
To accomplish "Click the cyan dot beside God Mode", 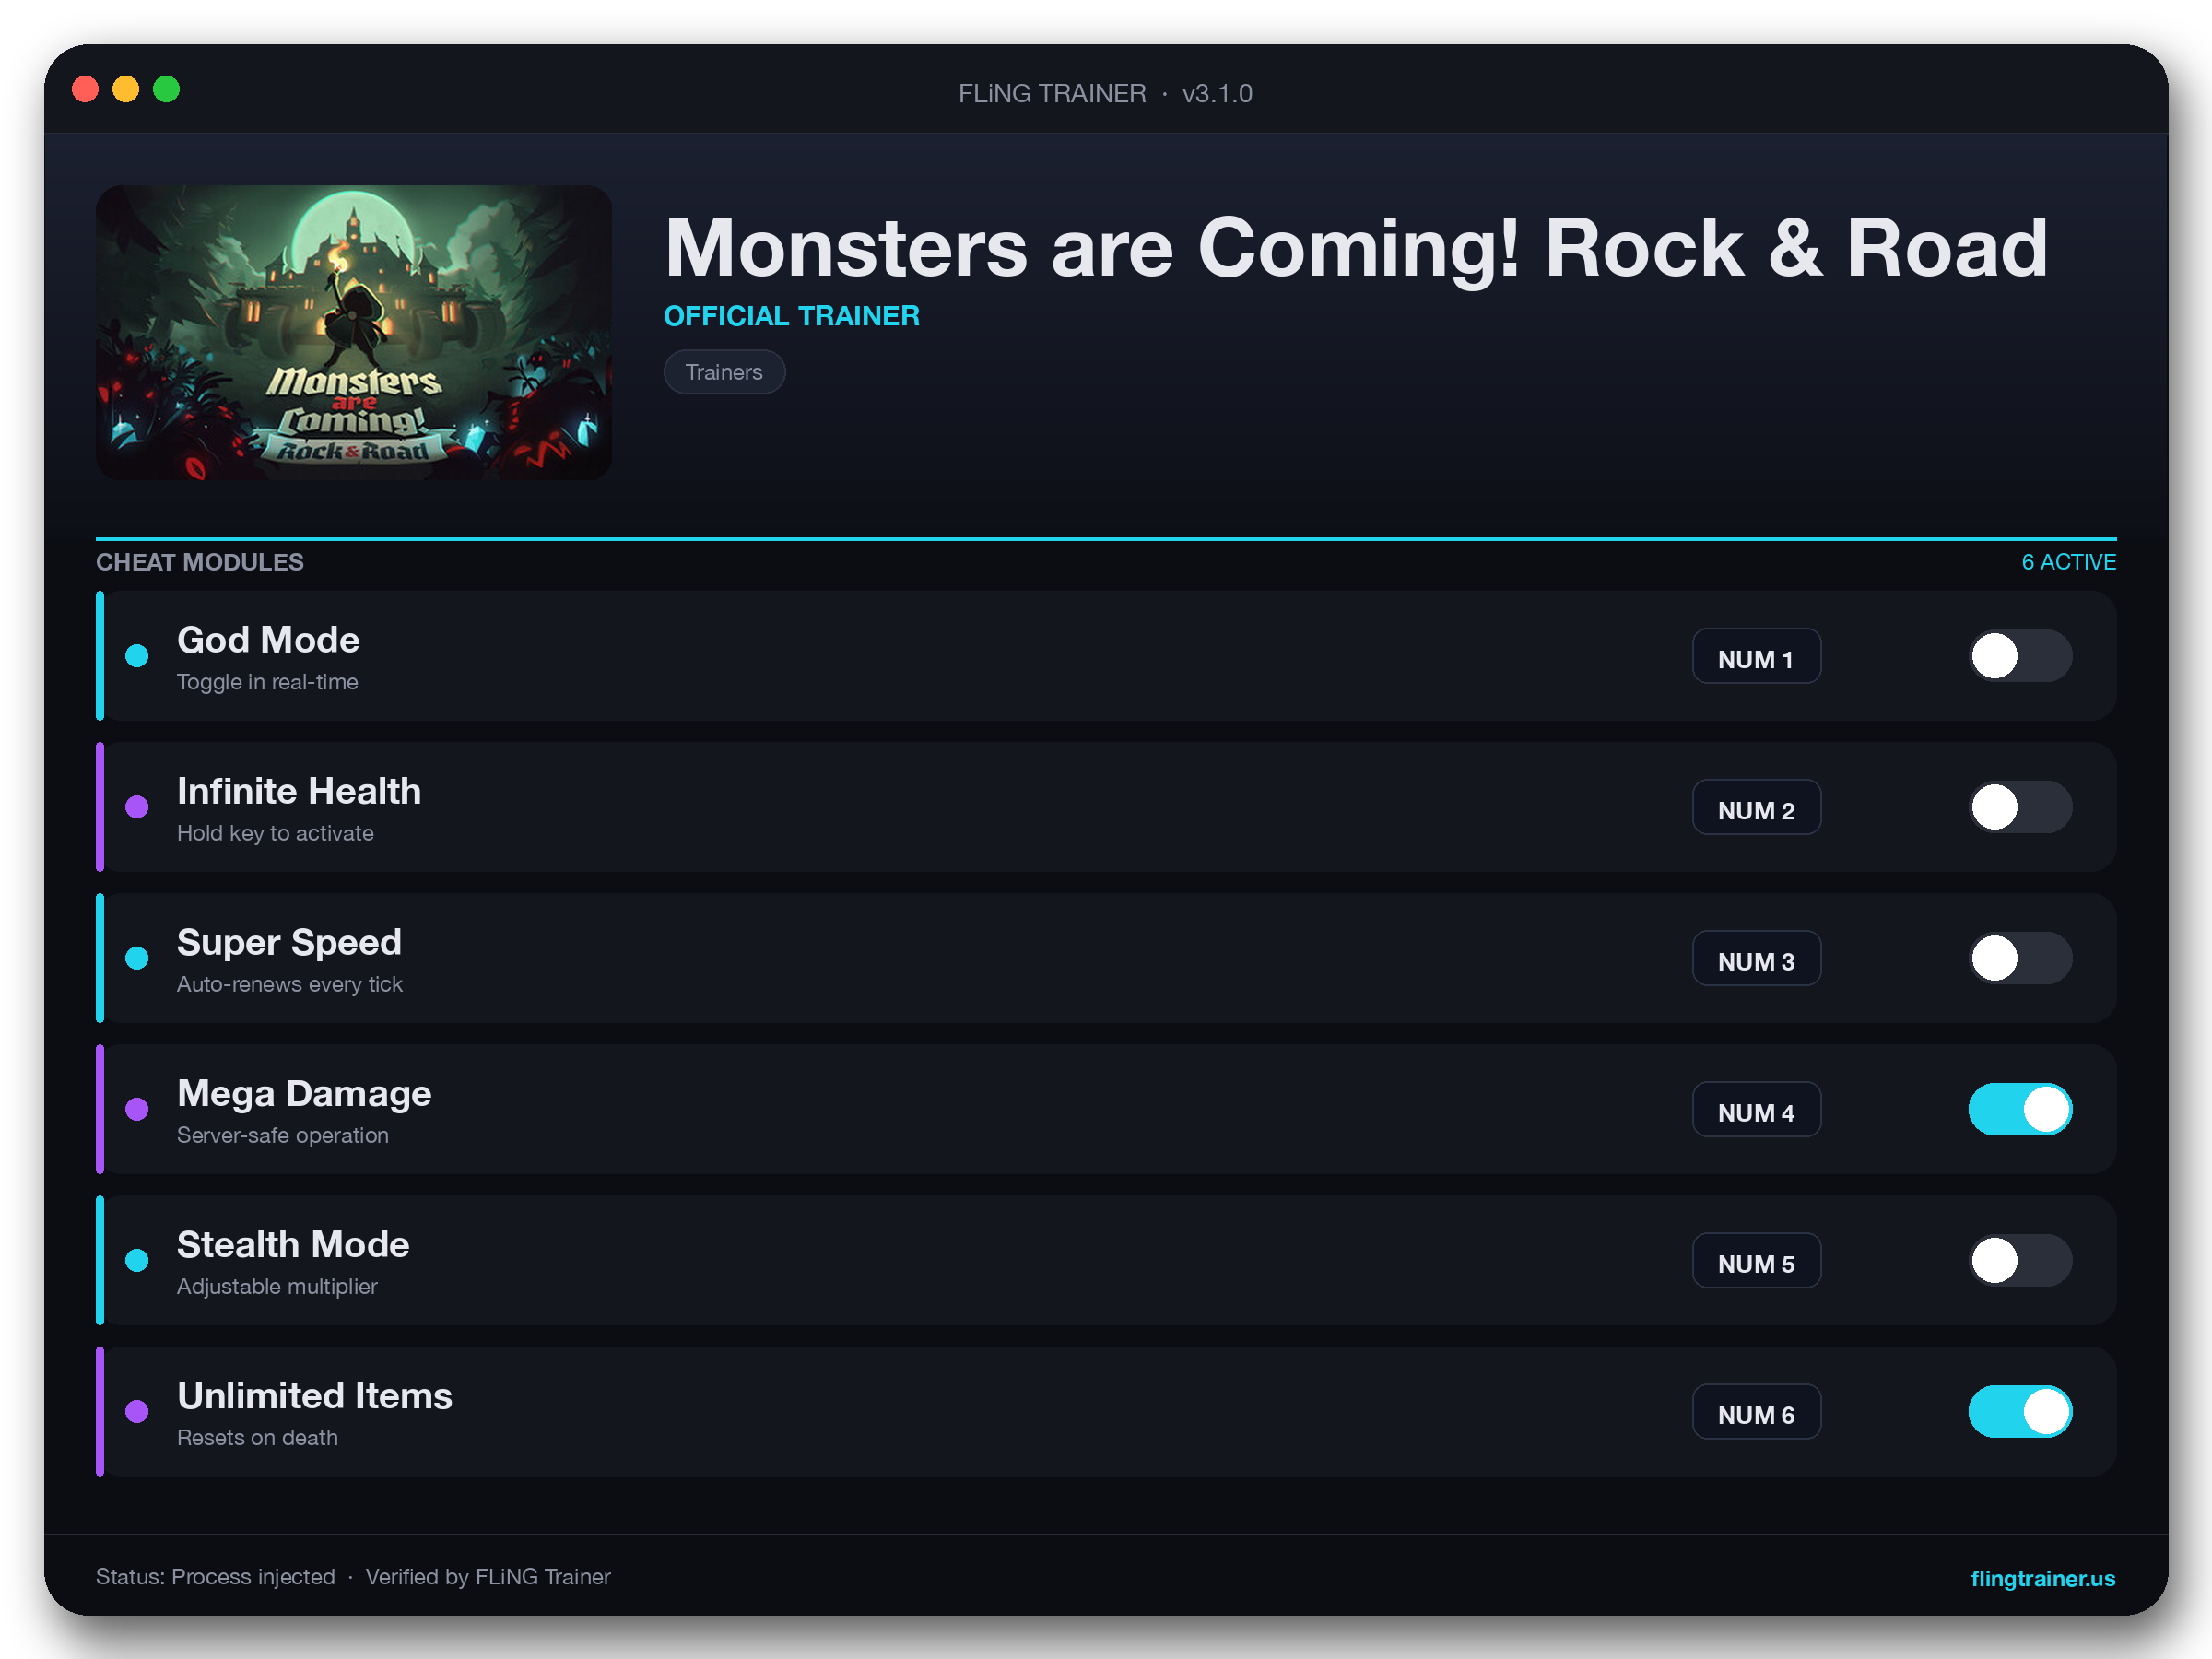I will pyautogui.click(x=137, y=656).
